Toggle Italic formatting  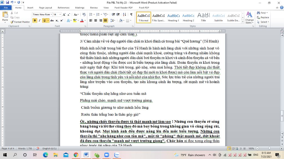[x=39, y=20]
